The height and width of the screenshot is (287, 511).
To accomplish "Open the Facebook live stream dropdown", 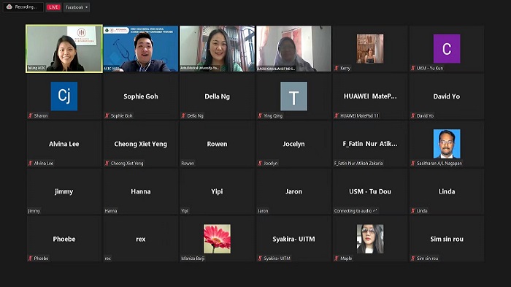I will point(77,7).
